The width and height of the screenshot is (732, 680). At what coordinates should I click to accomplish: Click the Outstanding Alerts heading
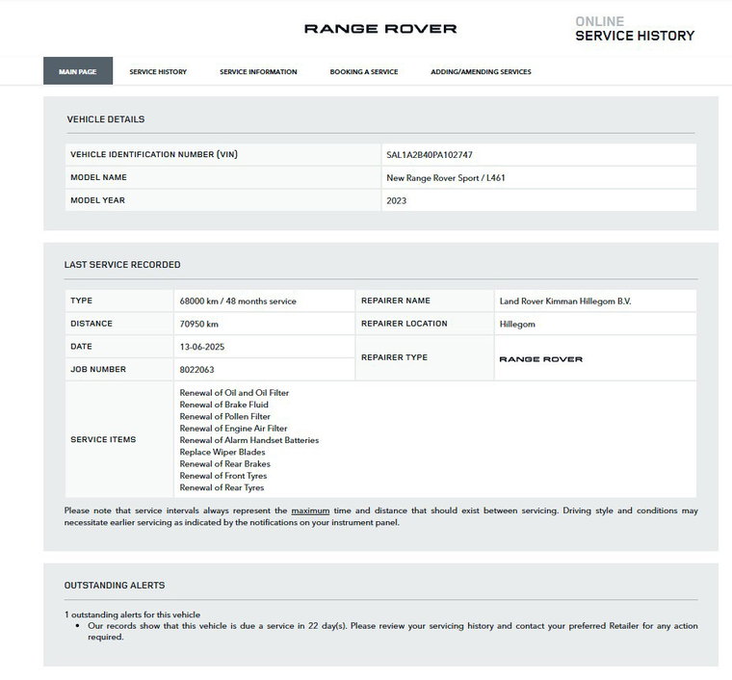point(115,586)
